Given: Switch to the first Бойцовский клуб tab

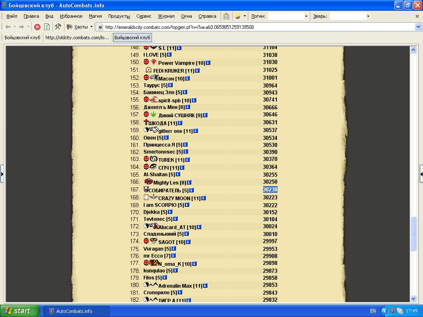Looking at the screenshot, I should [x=22, y=38].
